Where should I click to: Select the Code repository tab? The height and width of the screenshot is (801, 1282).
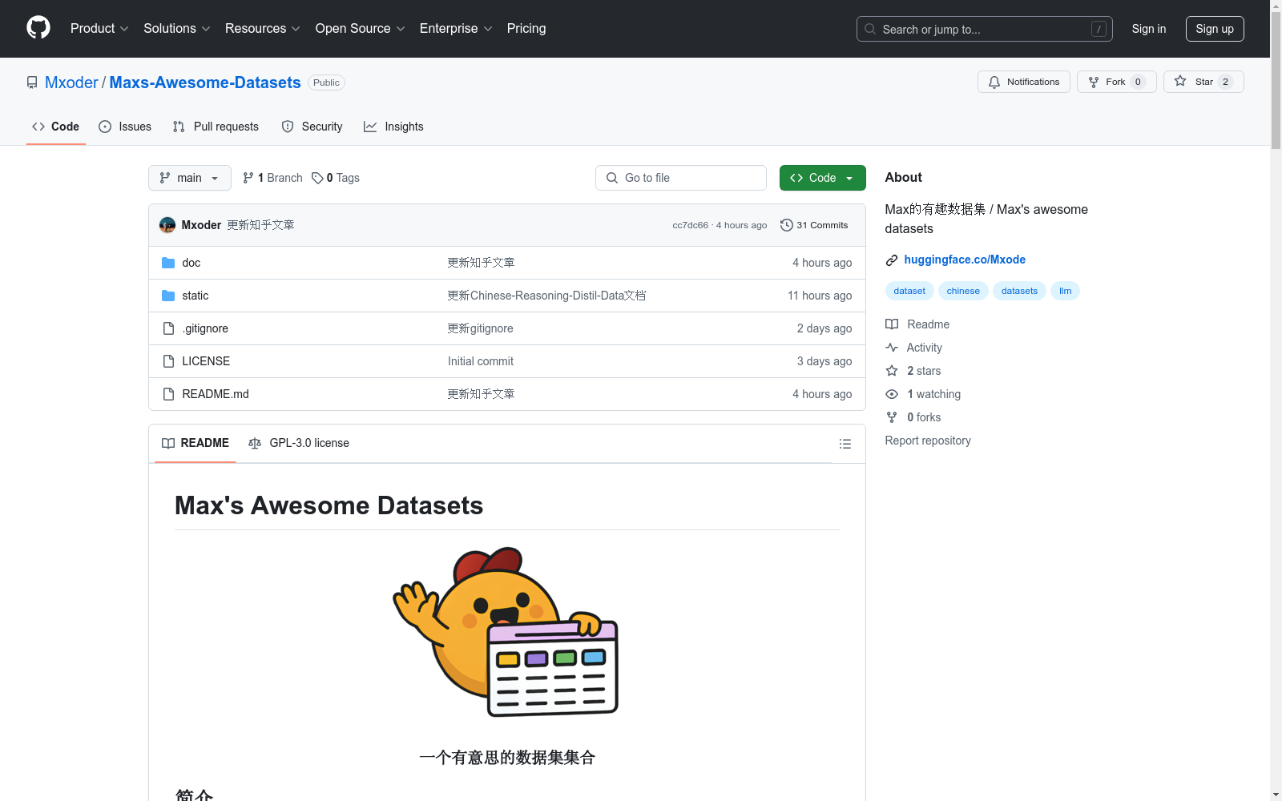[x=55, y=127]
